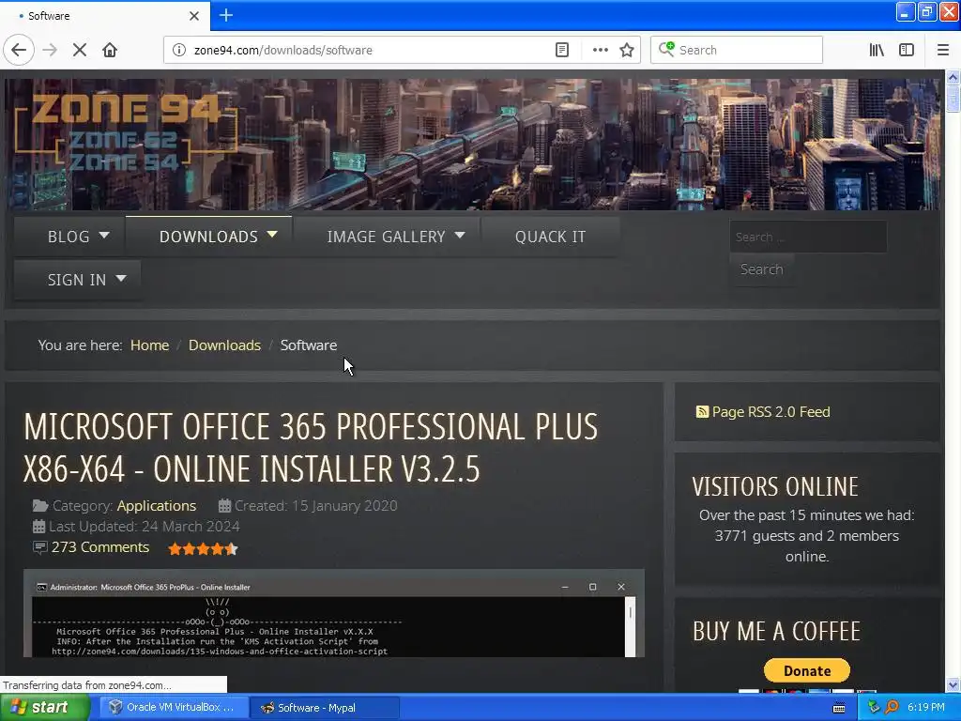Image resolution: width=961 pixels, height=721 pixels.
Task: Close the Software browser tab
Action: tap(194, 16)
